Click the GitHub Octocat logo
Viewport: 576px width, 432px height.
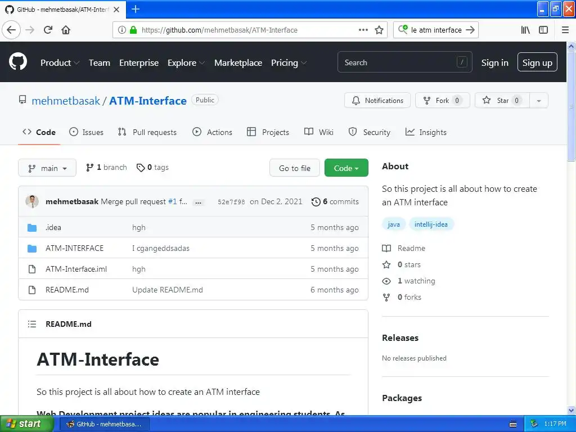18,62
